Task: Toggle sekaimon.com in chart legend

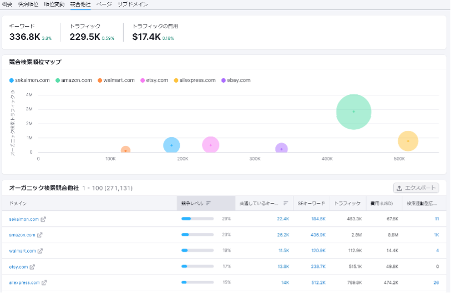Action: pyautogui.click(x=29, y=80)
